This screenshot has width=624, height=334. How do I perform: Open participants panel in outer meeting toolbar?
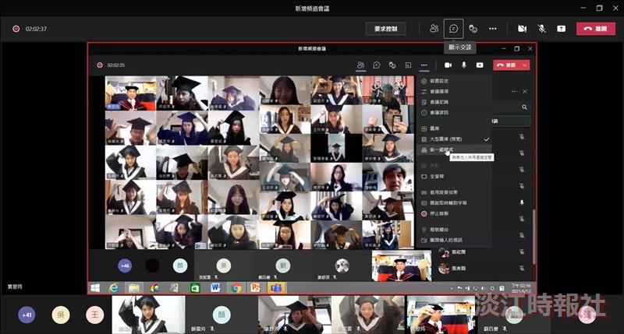click(x=434, y=29)
